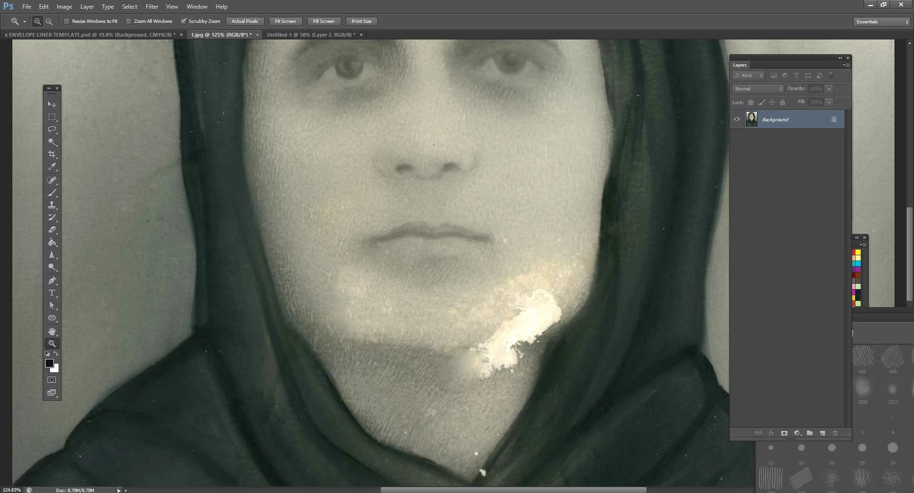Select the Clone Stamp tool
Screen dimensions: 914x493
pyautogui.click(x=52, y=205)
